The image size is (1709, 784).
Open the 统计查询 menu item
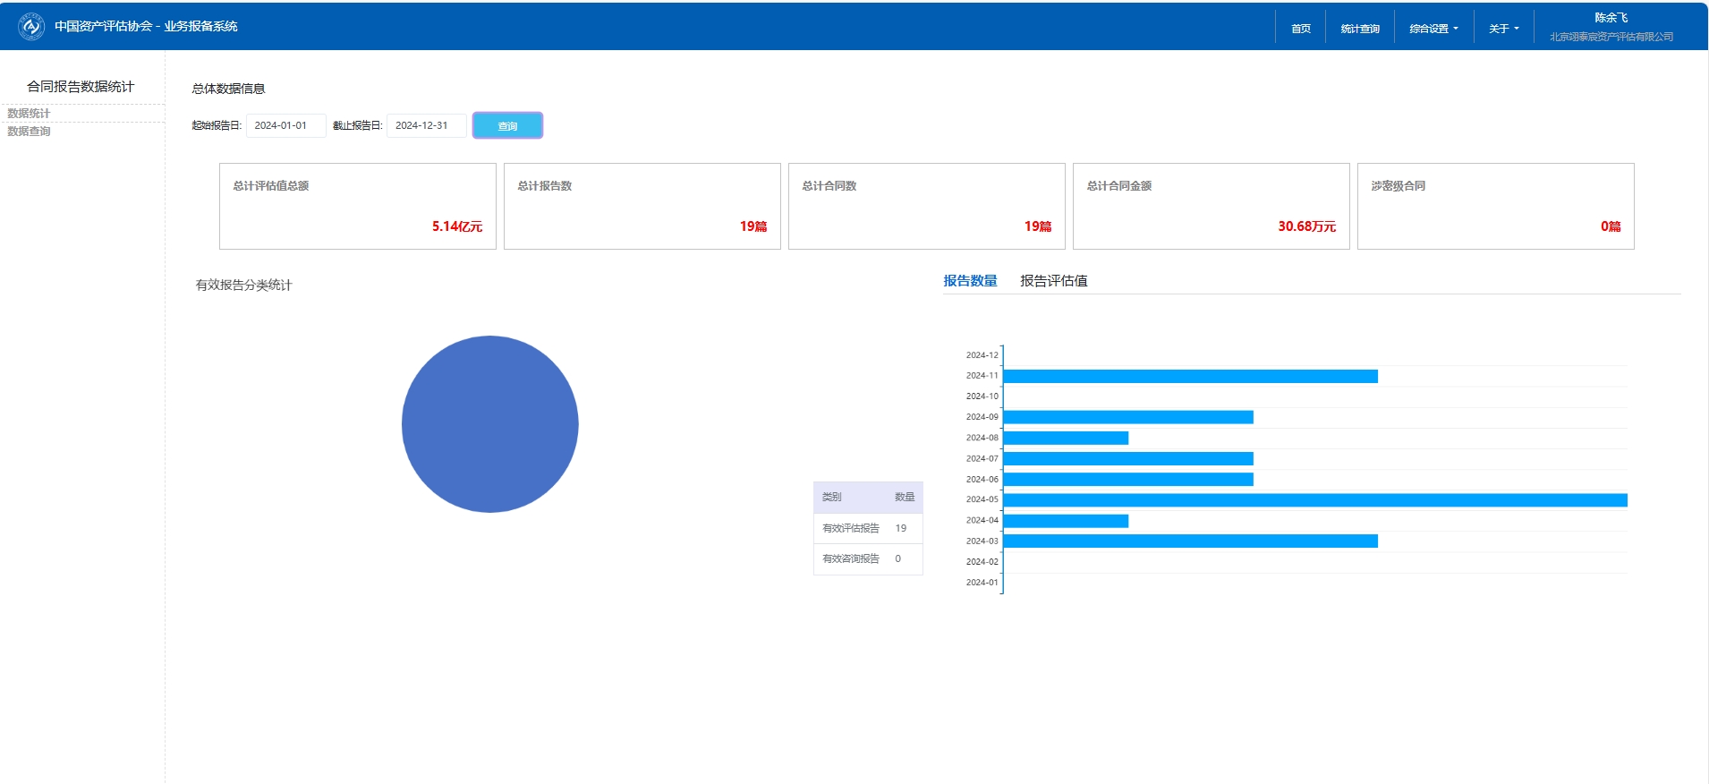click(x=1359, y=29)
